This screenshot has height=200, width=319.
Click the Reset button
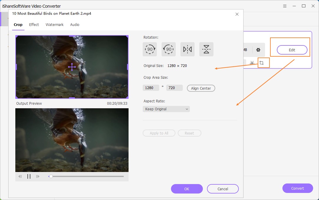(189, 133)
